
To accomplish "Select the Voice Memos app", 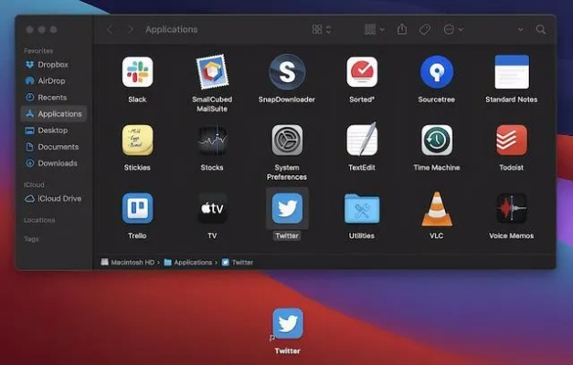I will pos(511,208).
